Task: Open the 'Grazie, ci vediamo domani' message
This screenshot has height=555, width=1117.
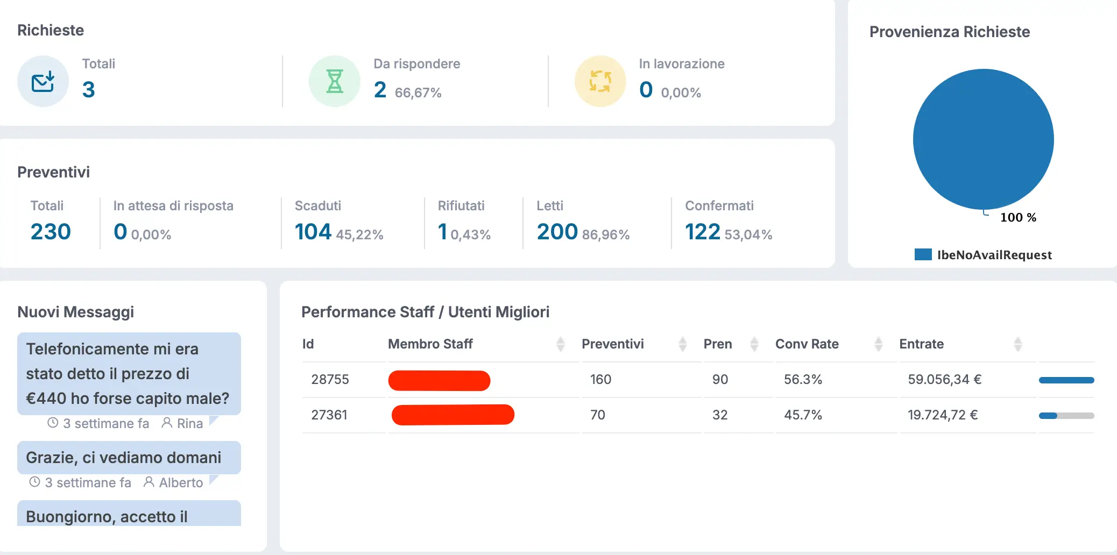Action: (129, 458)
